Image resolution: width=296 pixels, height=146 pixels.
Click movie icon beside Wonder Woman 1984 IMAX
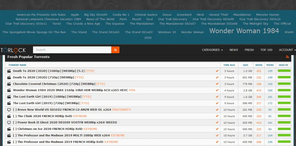click(x=9, y=90)
